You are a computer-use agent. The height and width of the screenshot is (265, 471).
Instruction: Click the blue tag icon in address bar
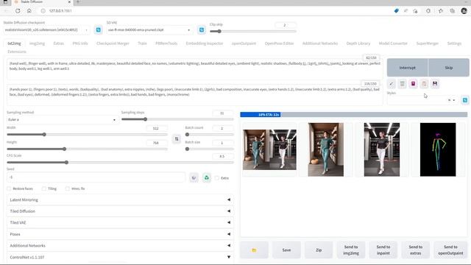[x=396, y=11]
